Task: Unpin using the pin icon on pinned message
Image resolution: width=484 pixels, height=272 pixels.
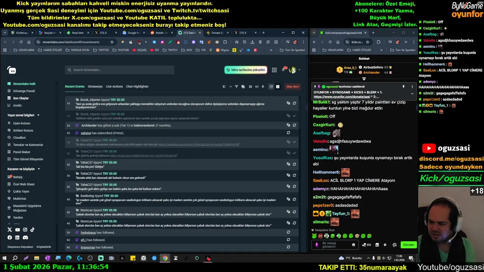Action: [403, 87]
